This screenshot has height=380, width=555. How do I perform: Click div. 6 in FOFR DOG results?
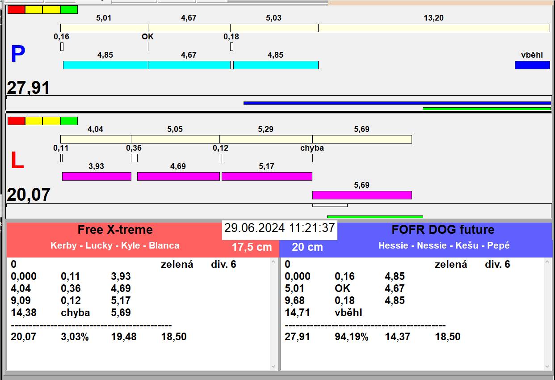497,264
